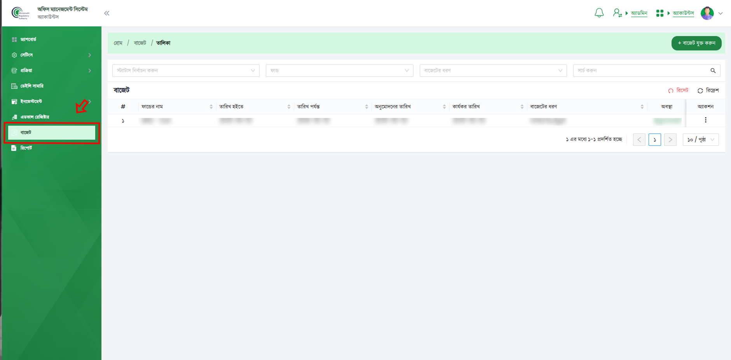
Task: Click the user profile avatar
Action: click(x=707, y=13)
